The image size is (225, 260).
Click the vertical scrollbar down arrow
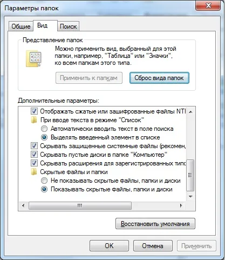[x=190, y=196]
